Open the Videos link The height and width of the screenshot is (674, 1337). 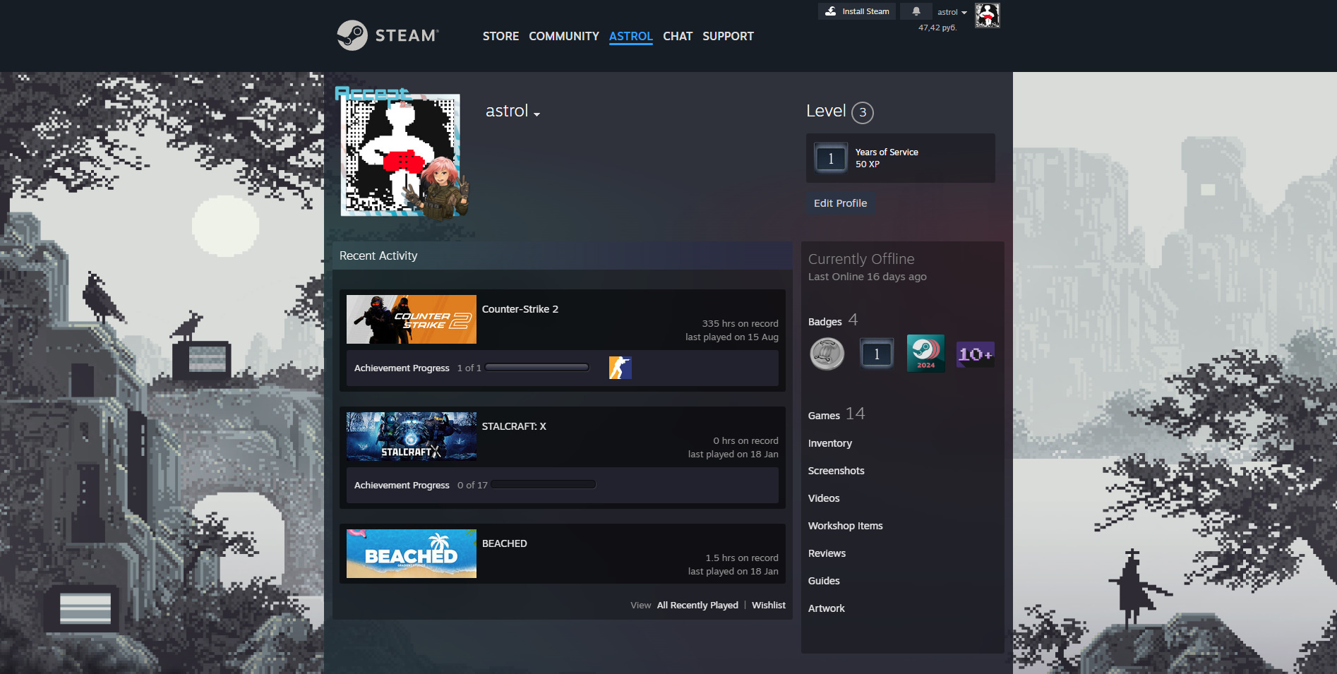(x=824, y=498)
